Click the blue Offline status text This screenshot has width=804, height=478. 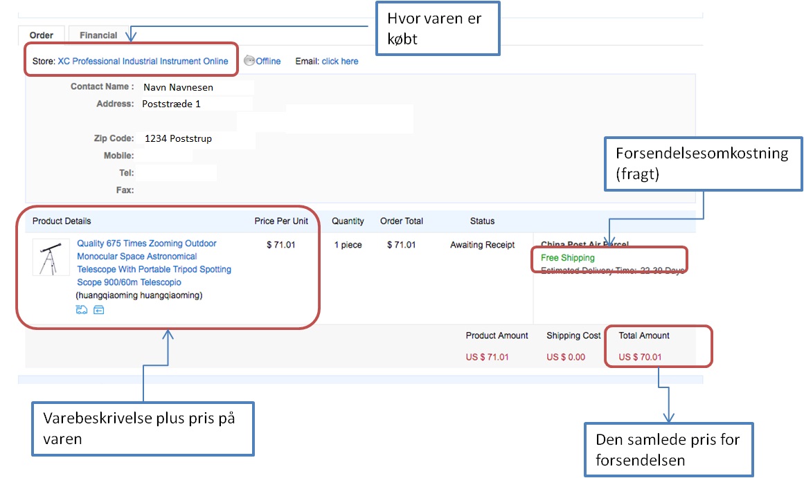[269, 61]
